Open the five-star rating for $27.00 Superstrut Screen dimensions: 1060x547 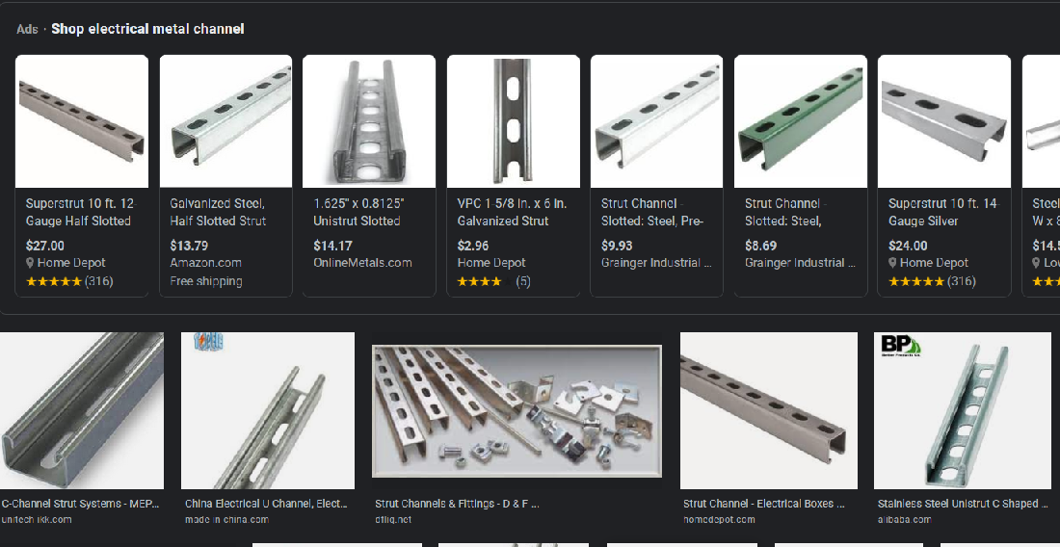click(x=53, y=281)
